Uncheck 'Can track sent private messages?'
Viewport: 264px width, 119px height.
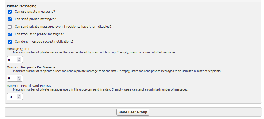[10, 34]
